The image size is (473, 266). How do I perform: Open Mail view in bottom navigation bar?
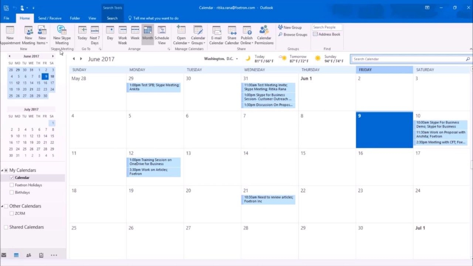point(4,255)
